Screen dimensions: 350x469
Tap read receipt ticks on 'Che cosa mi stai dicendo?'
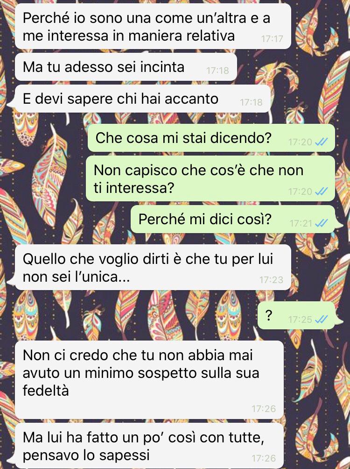(x=322, y=142)
